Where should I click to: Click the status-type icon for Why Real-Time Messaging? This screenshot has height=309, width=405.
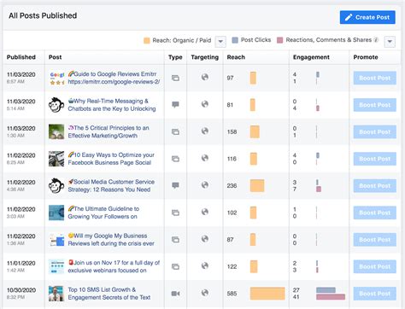tap(175, 105)
